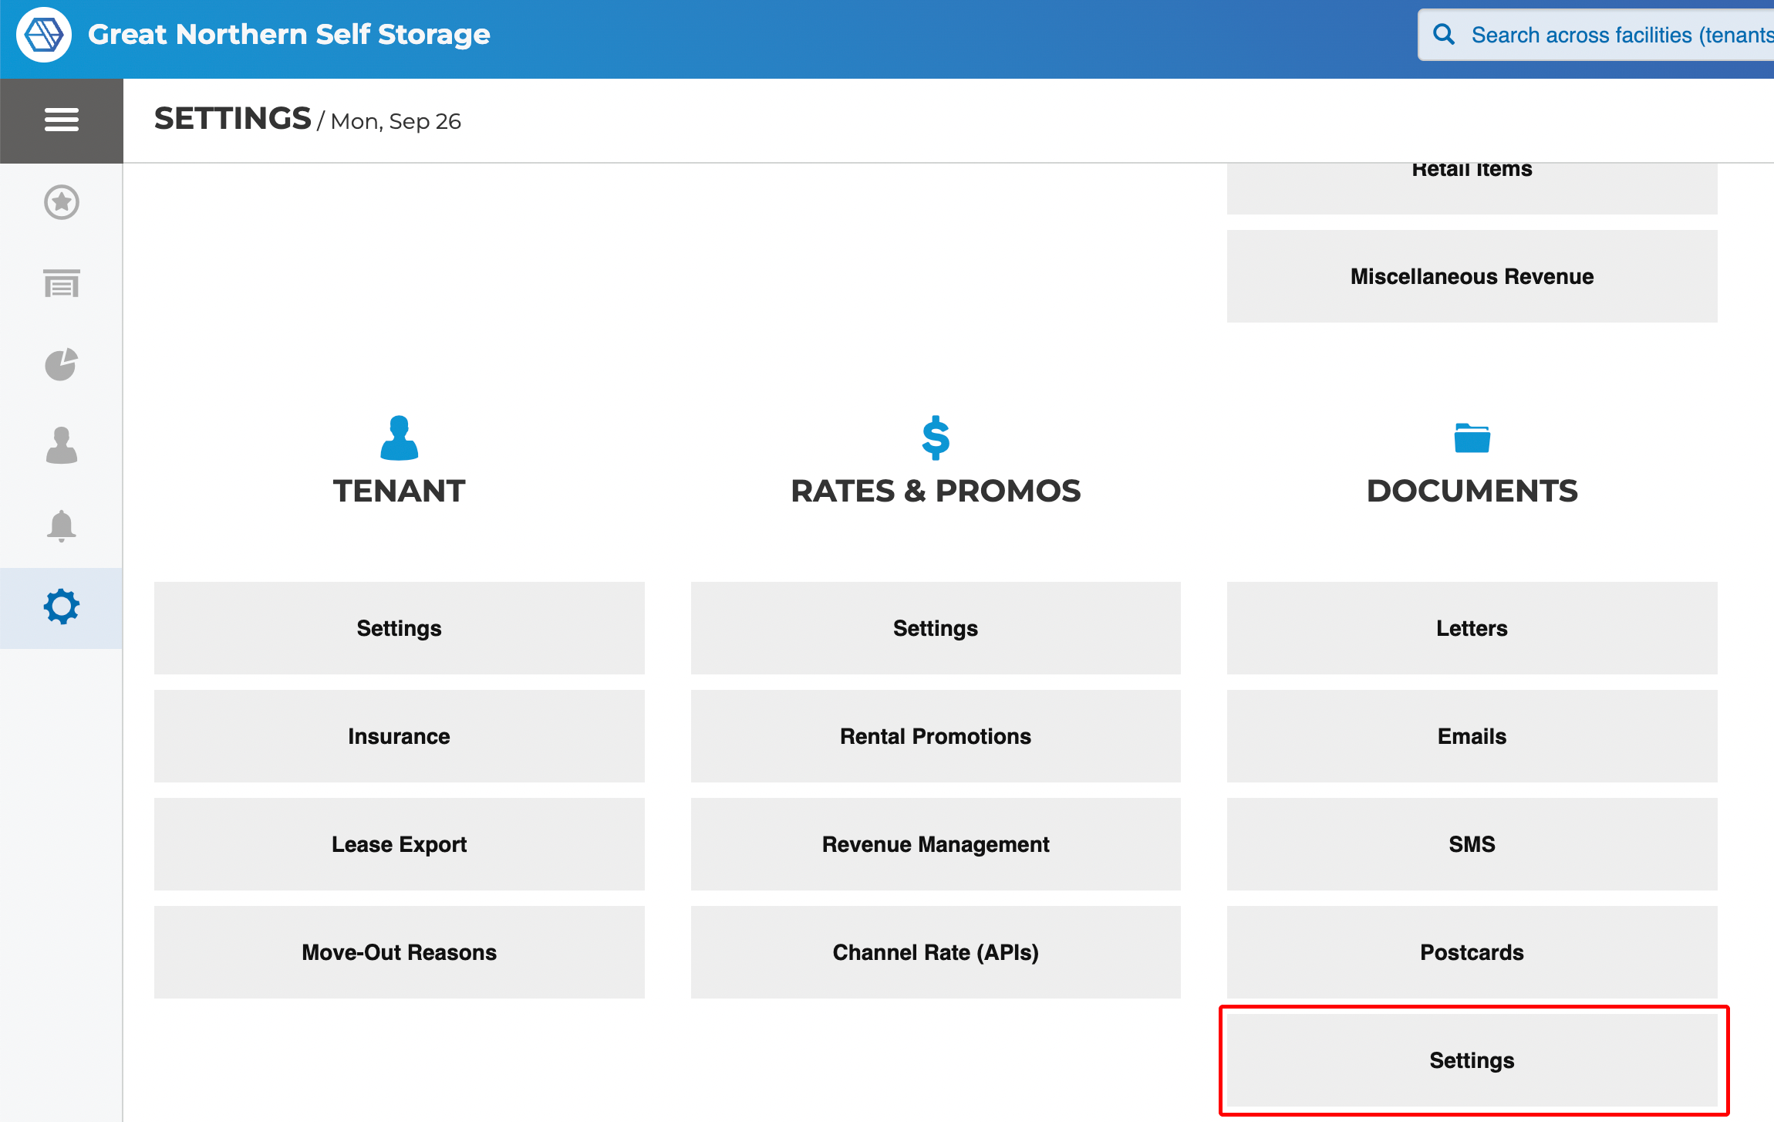
Task: Open Rental Promotions
Action: click(x=936, y=736)
